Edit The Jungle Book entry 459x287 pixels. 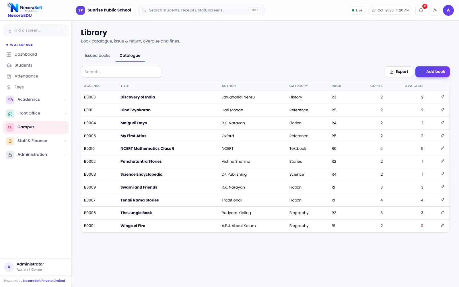point(442,213)
